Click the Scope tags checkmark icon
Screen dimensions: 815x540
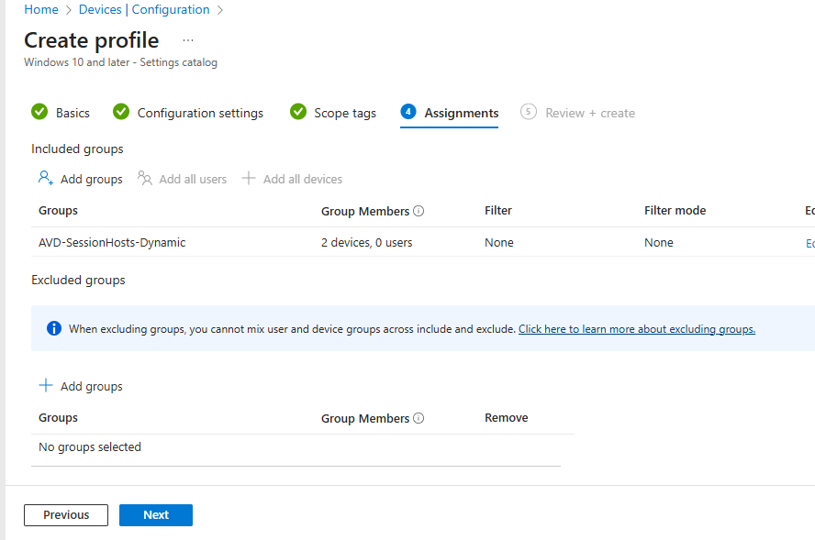298,112
